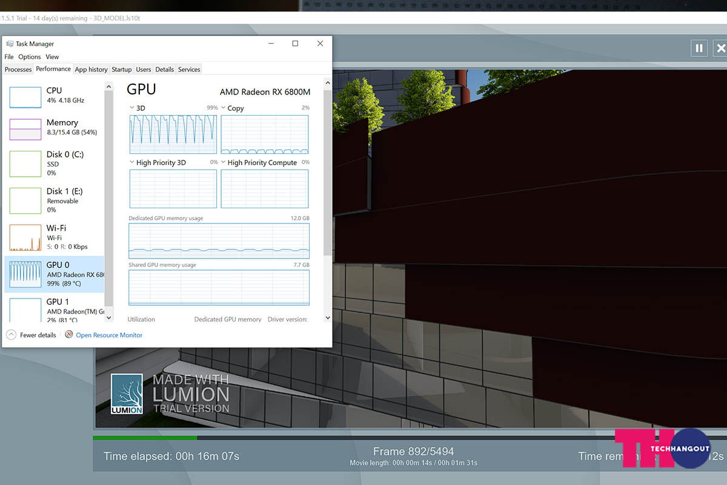727x485 pixels.
Task: Open the Details tab
Action: (x=164, y=70)
